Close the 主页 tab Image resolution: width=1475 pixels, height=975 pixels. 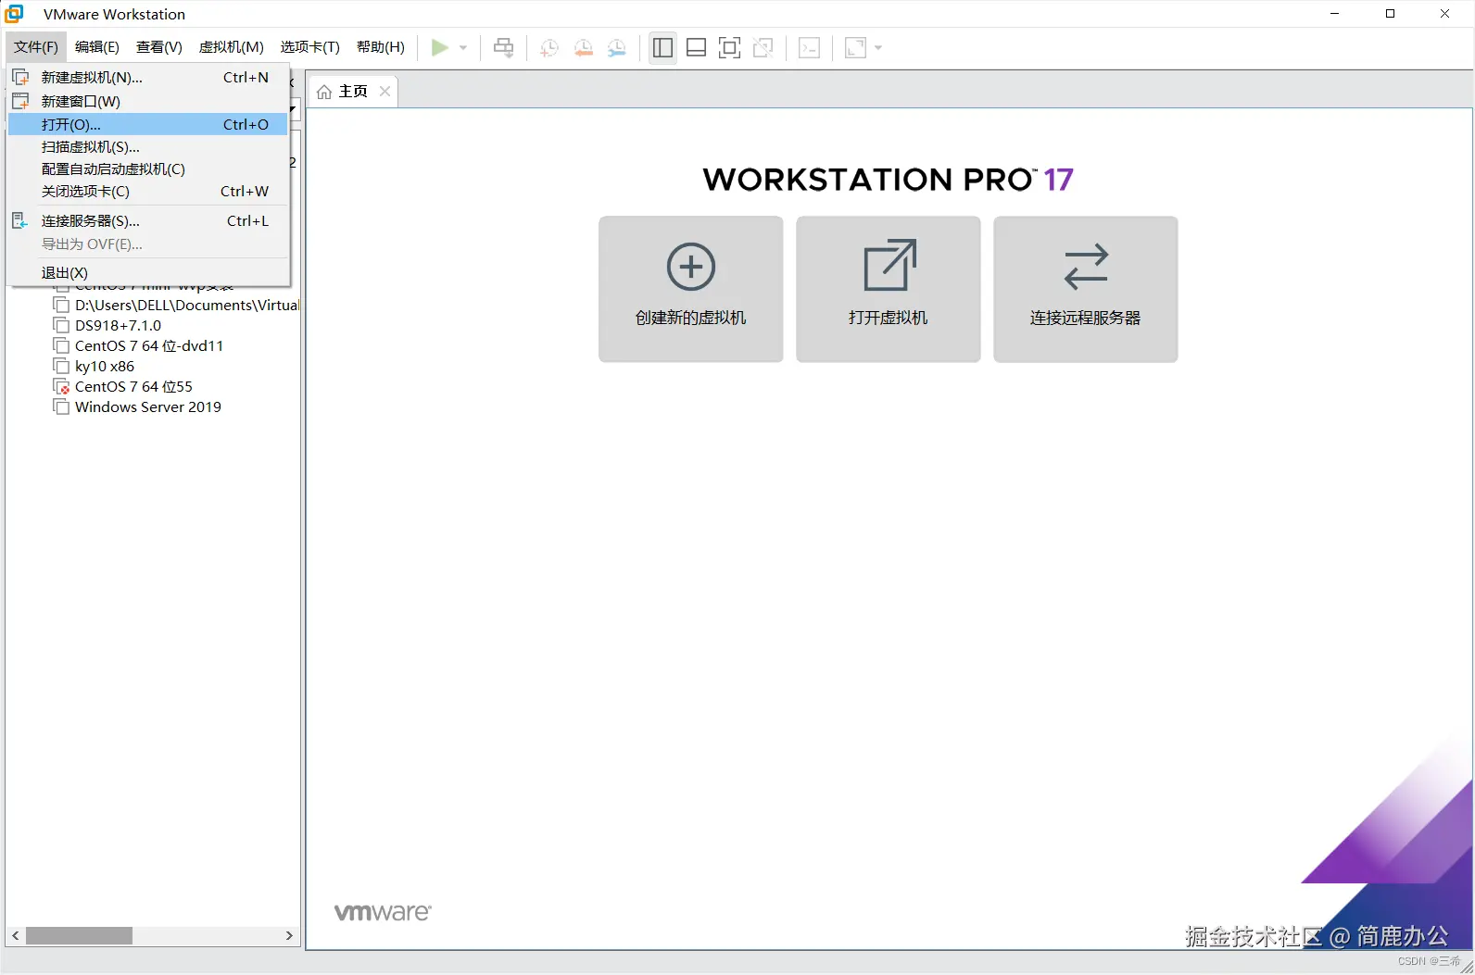point(385,92)
